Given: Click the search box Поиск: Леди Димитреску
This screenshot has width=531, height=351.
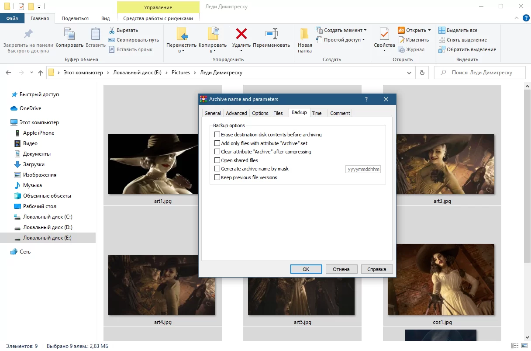Looking at the screenshot, I should pos(479,73).
